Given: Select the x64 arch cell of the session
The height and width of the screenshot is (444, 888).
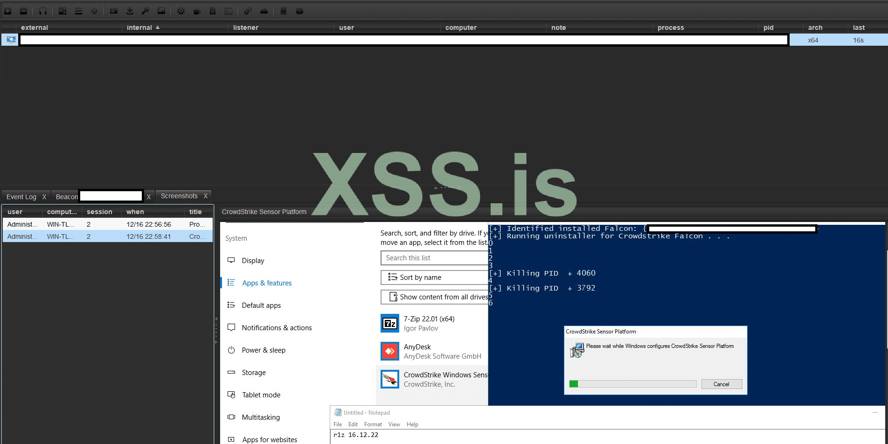Looking at the screenshot, I should click(813, 40).
